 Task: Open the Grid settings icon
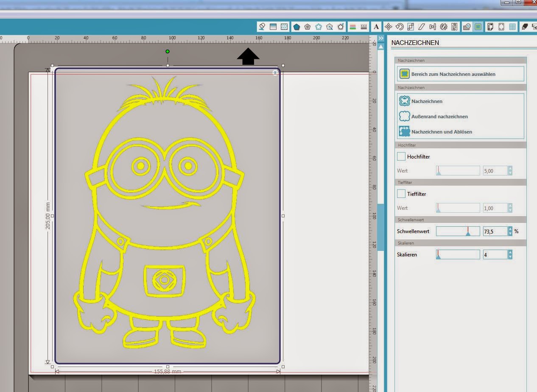(512, 27)
